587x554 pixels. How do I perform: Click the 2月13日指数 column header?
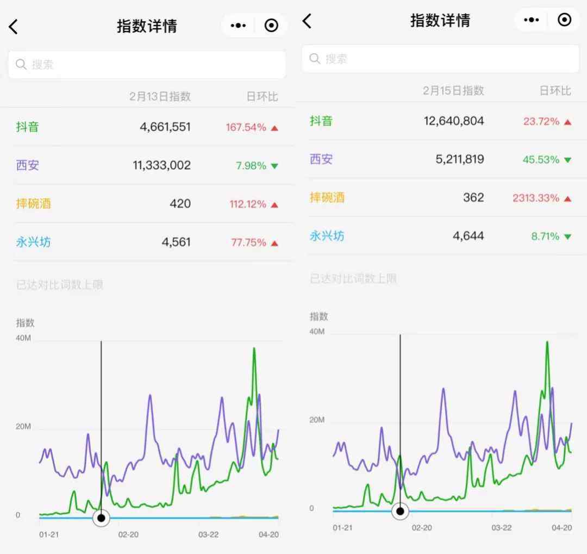160,96
